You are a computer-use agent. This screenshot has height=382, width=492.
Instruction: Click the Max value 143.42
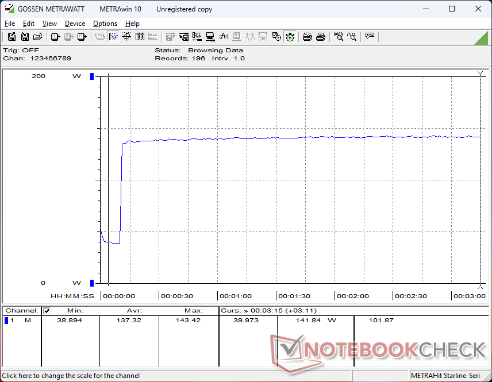(x=188, y=320)
